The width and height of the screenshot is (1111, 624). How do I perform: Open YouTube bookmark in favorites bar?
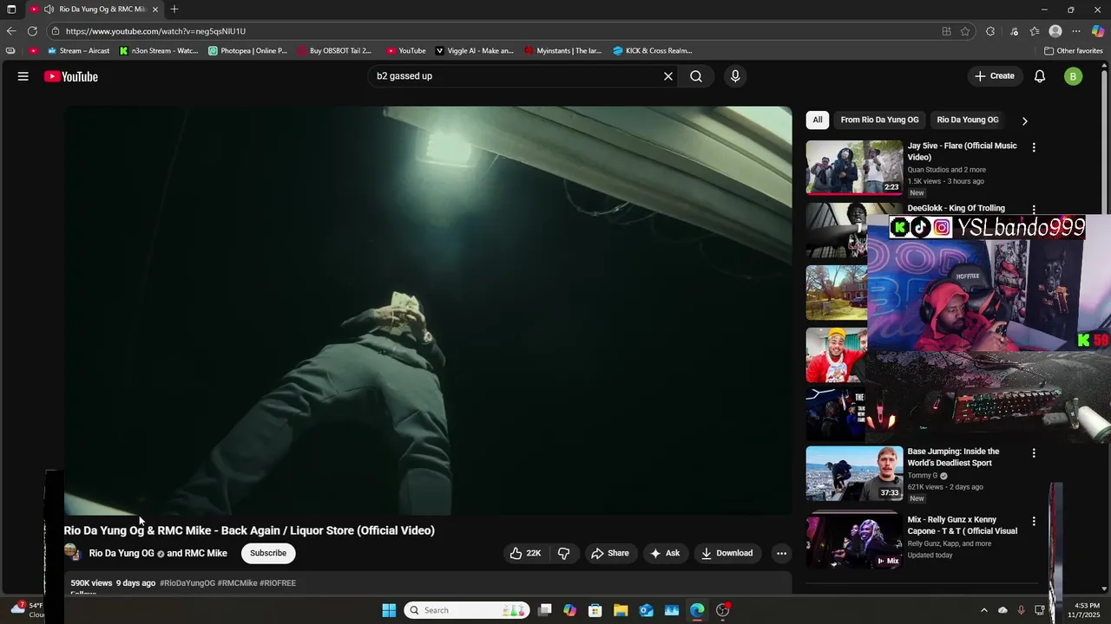click(406, 51)
